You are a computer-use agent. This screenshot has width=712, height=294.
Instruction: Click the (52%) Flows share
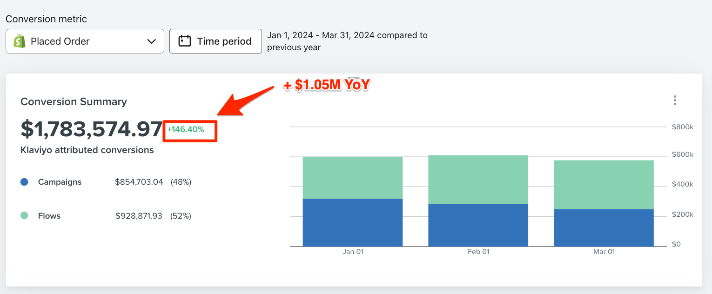[181, 216]
